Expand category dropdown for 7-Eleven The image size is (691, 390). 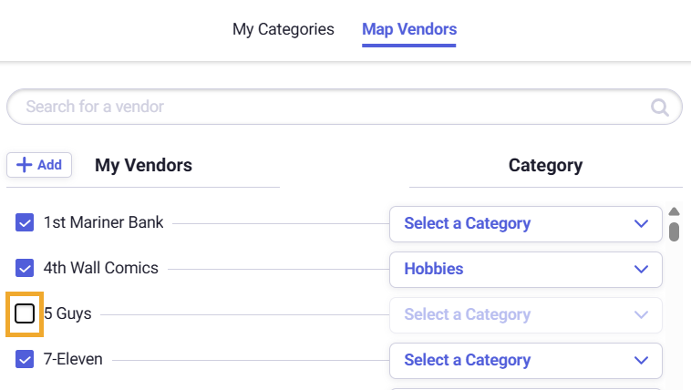(525, 360)
